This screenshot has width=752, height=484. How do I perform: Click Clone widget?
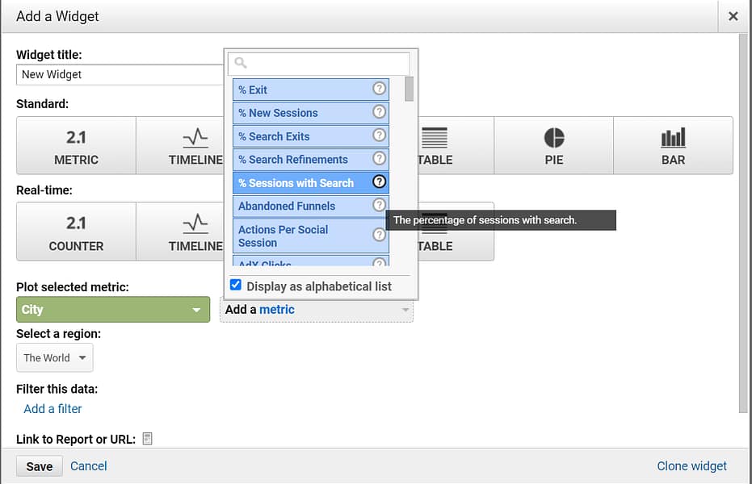691,465
